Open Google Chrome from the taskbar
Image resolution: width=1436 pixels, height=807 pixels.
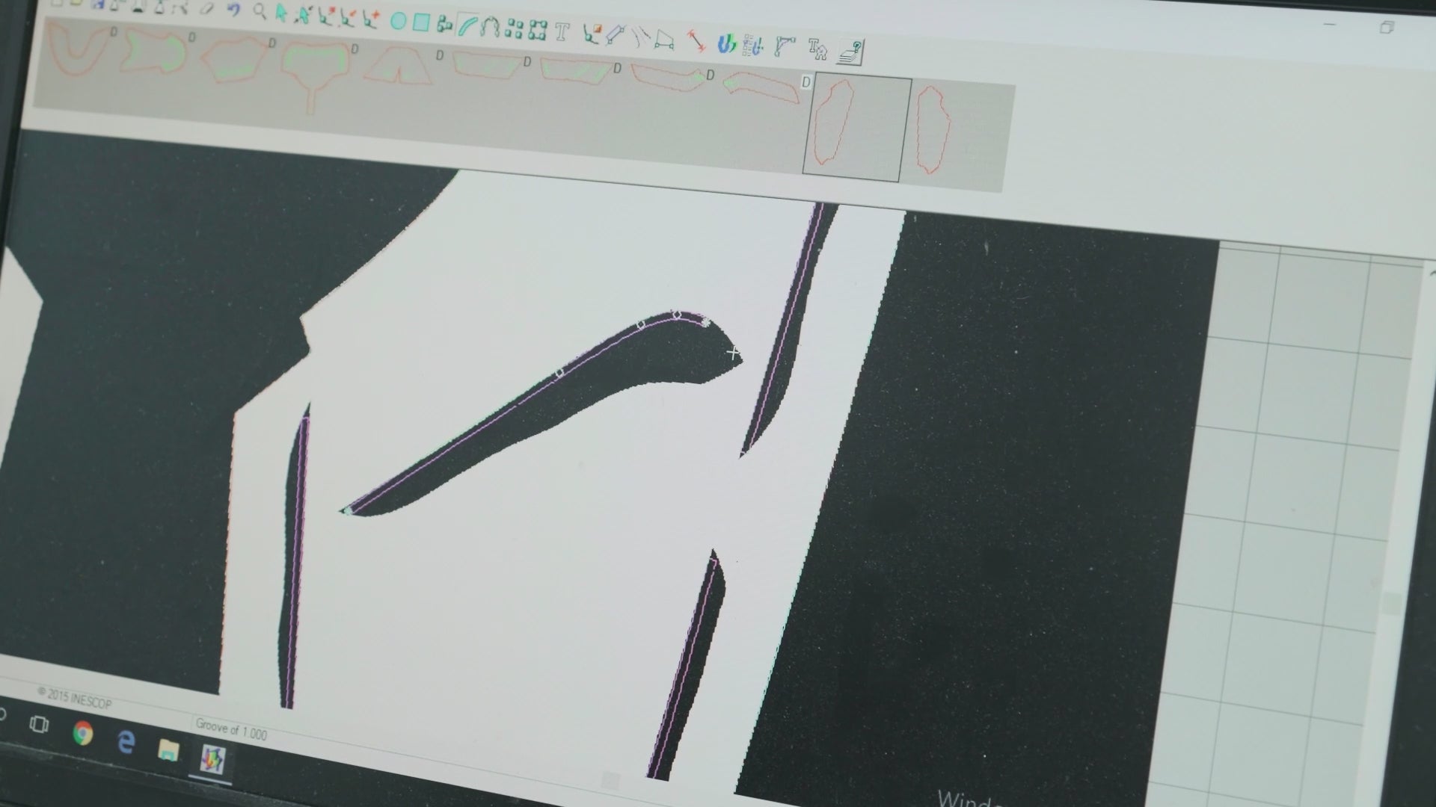[83, 733]
